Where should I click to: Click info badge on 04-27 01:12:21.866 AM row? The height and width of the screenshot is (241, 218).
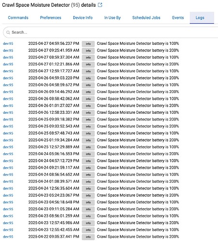[x=88, y=65]
